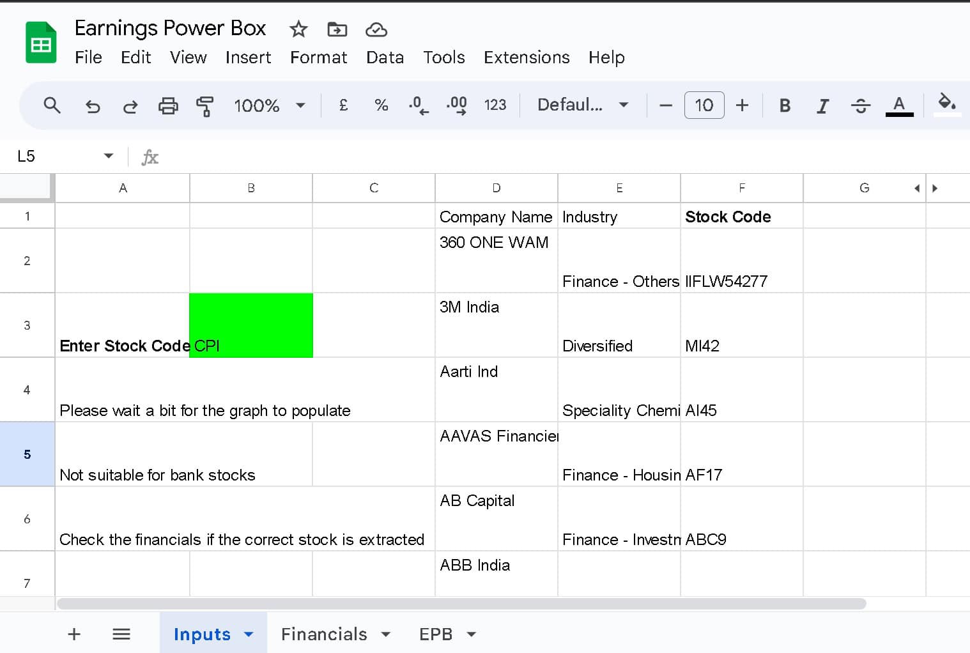Click the redo icon
The image size is (970, 653).
[x=130, y=105]
